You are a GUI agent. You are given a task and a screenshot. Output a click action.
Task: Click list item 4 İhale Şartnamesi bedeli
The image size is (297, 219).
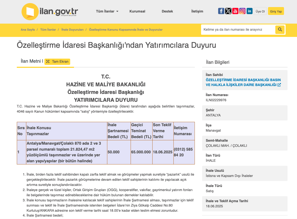[x=45, y=215]
